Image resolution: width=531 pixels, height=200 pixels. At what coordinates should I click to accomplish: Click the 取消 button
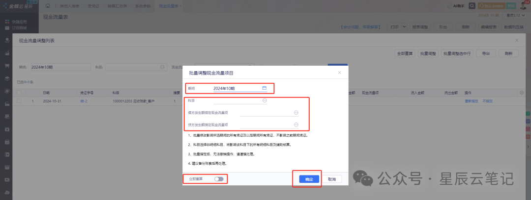[332, 179]
